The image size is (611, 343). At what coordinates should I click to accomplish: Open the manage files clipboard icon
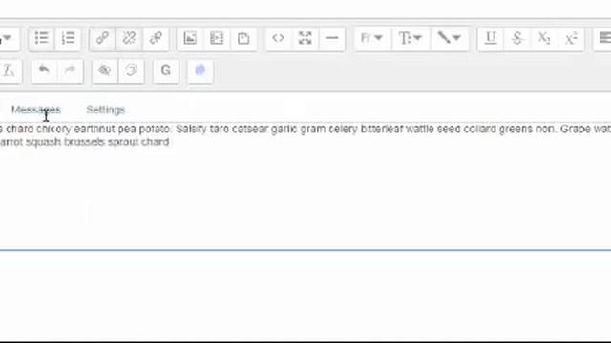243,38
